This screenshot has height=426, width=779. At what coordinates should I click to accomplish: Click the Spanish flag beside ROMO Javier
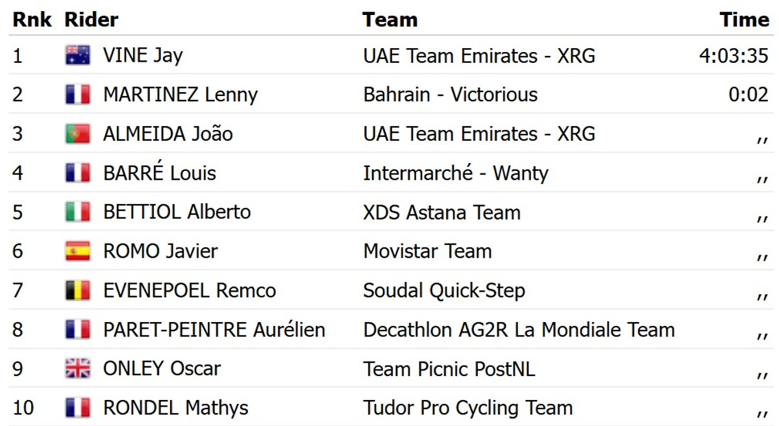pyautogui.click(x=78, y=251)
